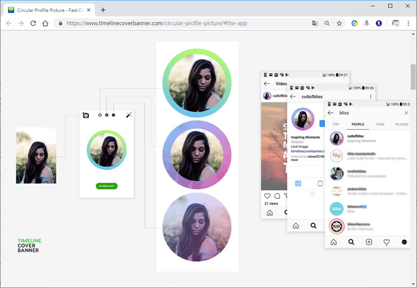The width and height of the screenshot is (417, 288).
Task: Click the PEOPLE tab in Instagram search
Action: click(x=357, y=124)
